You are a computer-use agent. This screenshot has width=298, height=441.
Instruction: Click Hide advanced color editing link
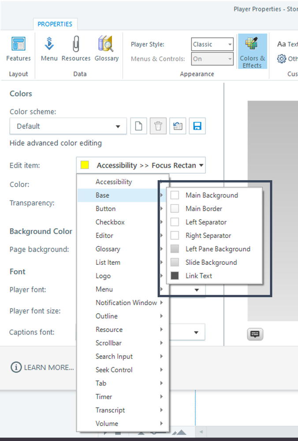56,143
